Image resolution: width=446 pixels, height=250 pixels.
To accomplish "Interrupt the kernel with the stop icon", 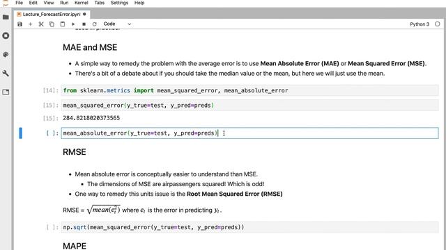I will (84, 24).
